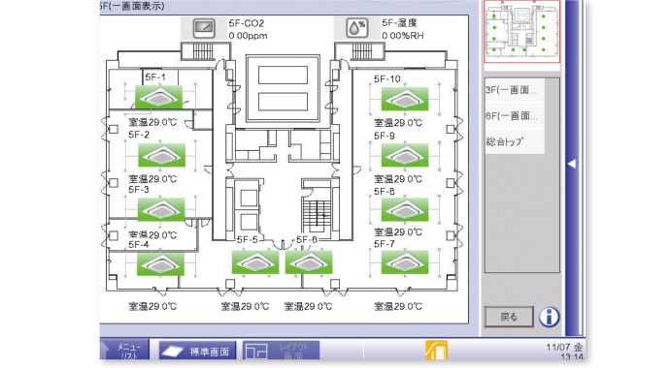Click the floor plan overview thumbnail

point(521,32)
